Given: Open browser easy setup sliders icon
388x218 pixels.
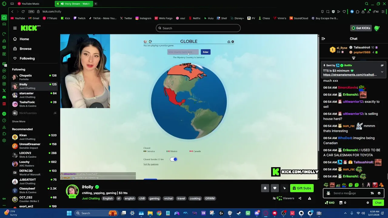Looking at the screenshot, I should click(x=383, y=12).
